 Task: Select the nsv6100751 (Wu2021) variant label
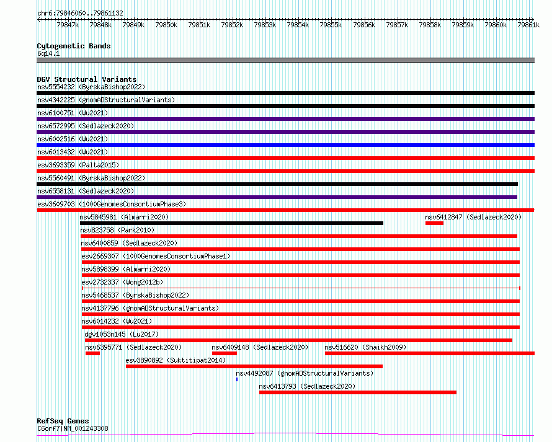[73, 113]
